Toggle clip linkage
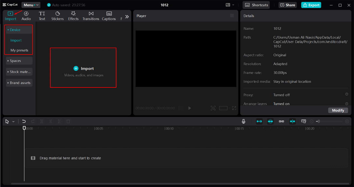The image size is (354, 187). pyautogui.click(x=281, y=121)
